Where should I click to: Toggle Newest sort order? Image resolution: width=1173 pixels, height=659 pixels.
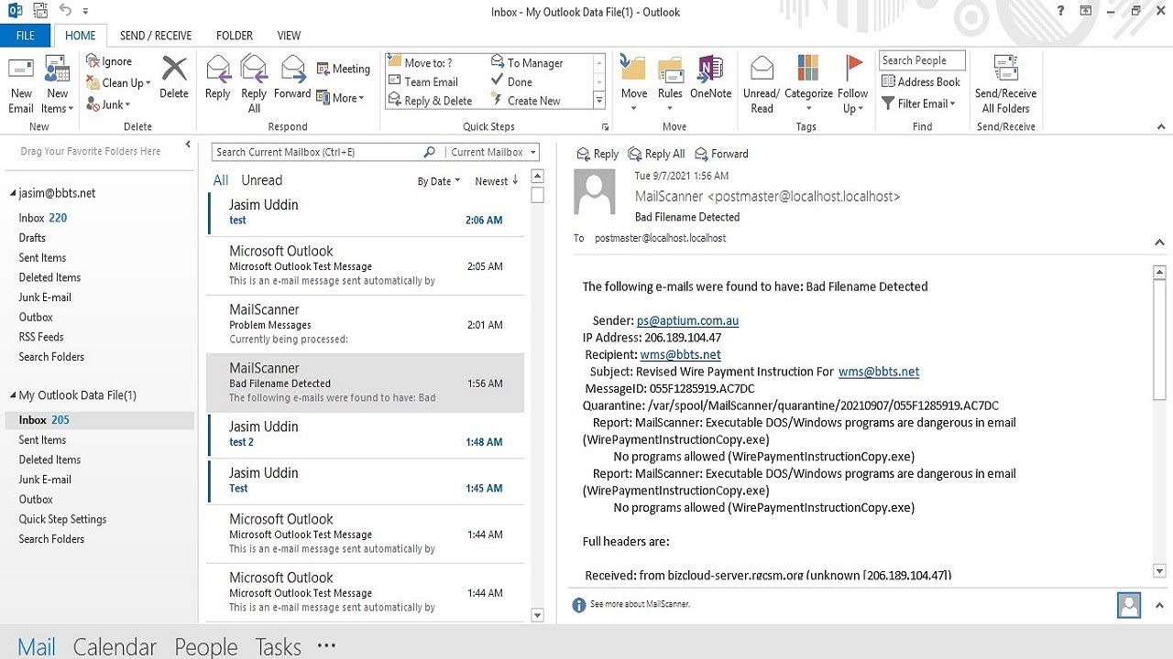click(x=497, y=181)
